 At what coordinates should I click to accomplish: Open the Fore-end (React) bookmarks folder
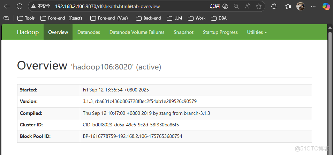(61, 18)
